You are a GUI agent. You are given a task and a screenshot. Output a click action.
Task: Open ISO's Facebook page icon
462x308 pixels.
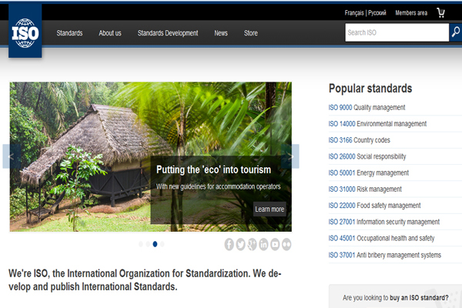(x=229, y=244)
